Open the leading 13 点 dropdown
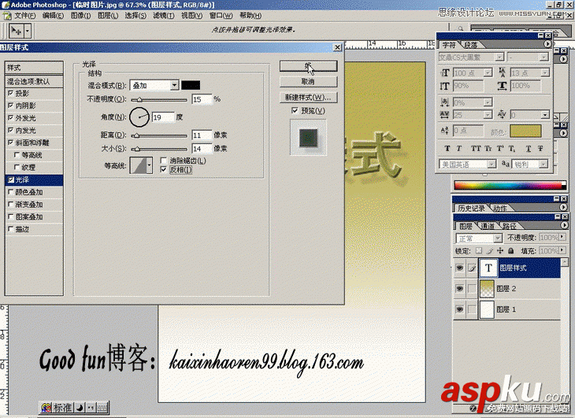This screenshot has width=575, height=418. pos(545,73)
